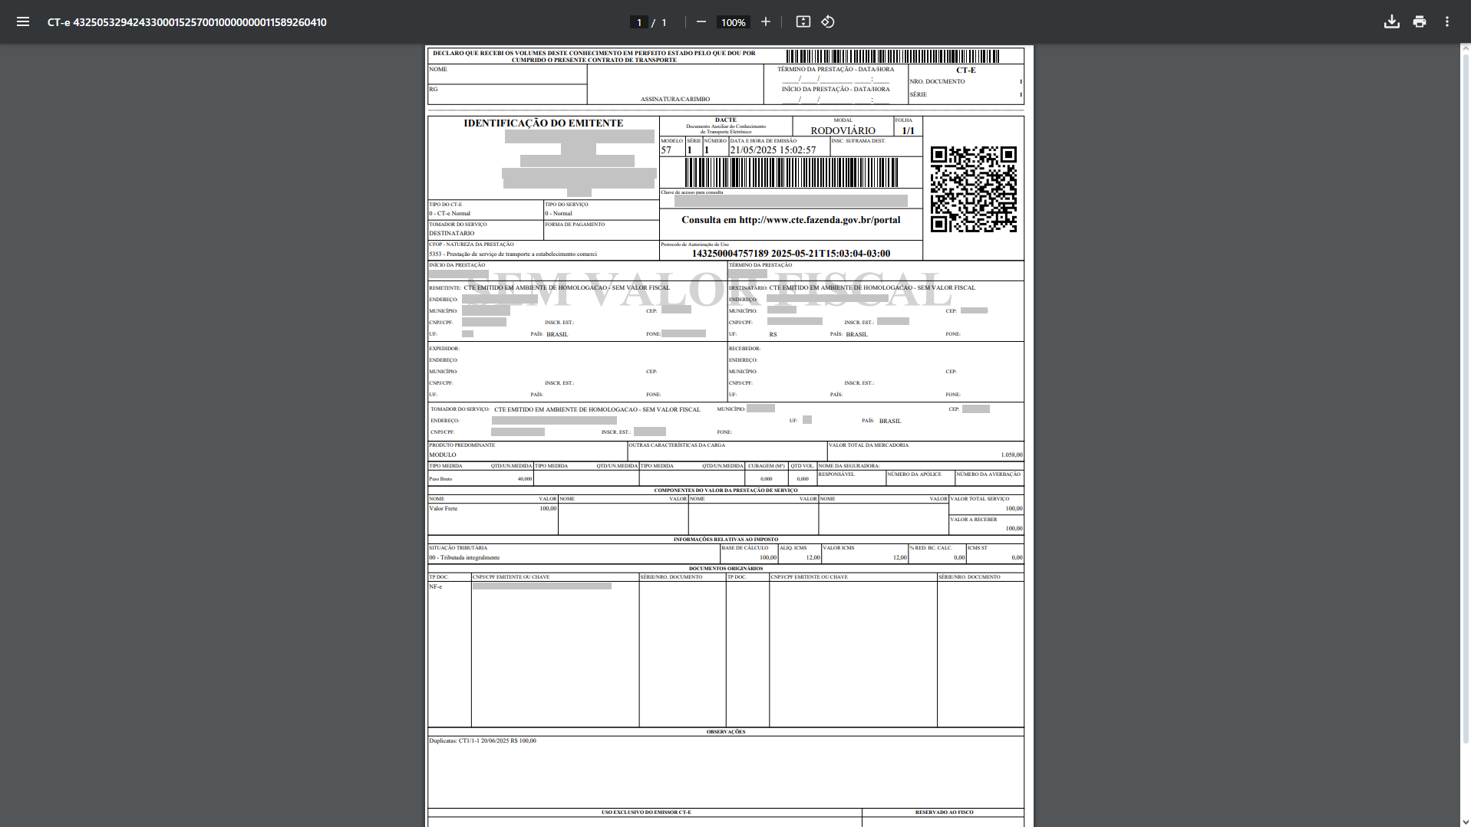Click the zoom out minus button
This screenshot has height=827, width=1471.
(x=701, y=22)
